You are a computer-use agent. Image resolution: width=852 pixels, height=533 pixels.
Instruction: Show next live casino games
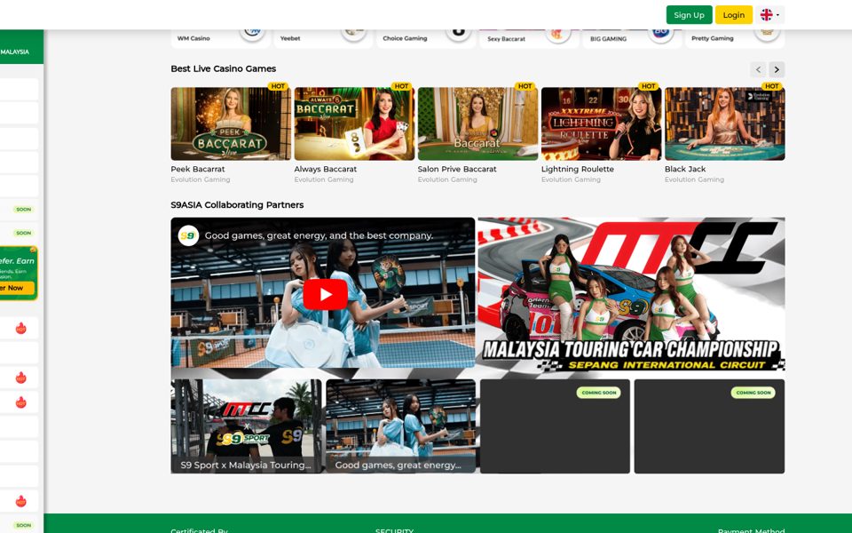click(x=777, y=69)
